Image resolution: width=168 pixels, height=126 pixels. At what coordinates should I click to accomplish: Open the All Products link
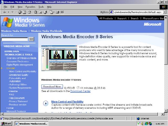(106, 18)
